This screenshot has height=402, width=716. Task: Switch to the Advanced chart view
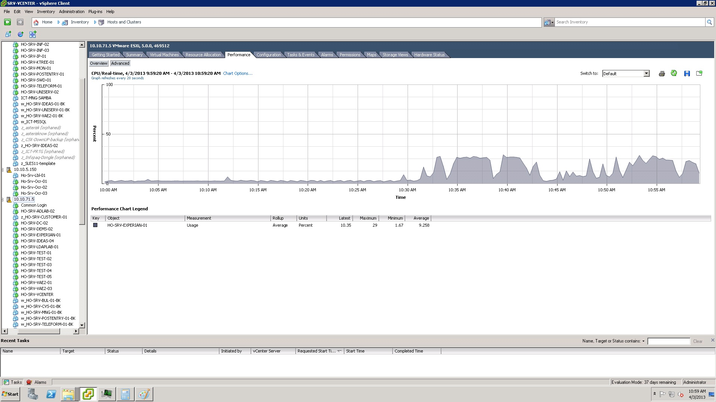pyautogui.click(x=120, y=63)
